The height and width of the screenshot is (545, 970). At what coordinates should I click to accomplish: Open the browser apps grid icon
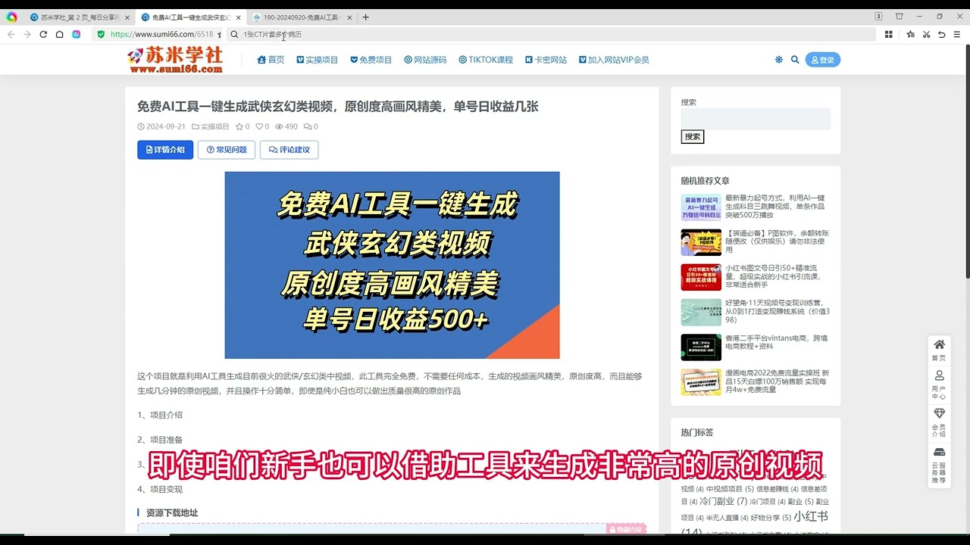(889, 34)
